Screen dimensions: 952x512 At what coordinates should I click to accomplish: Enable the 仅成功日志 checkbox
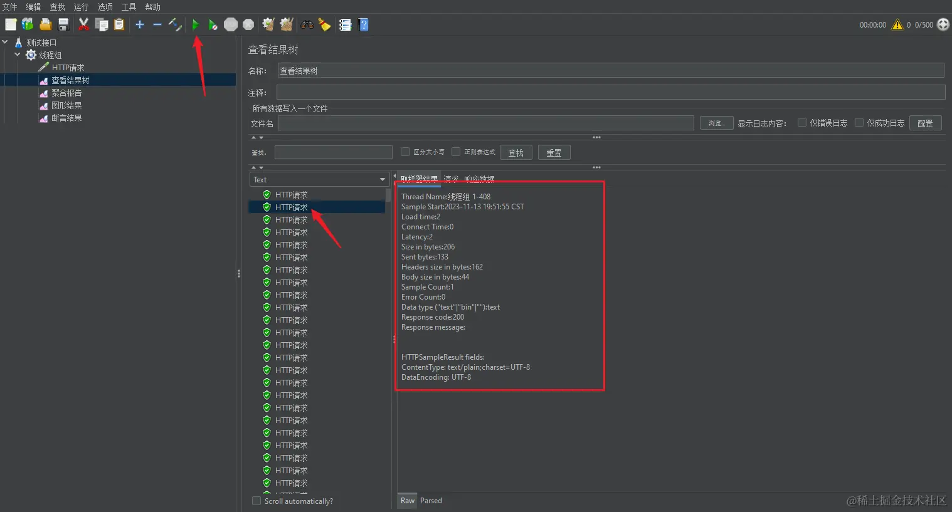coord(859,122)
